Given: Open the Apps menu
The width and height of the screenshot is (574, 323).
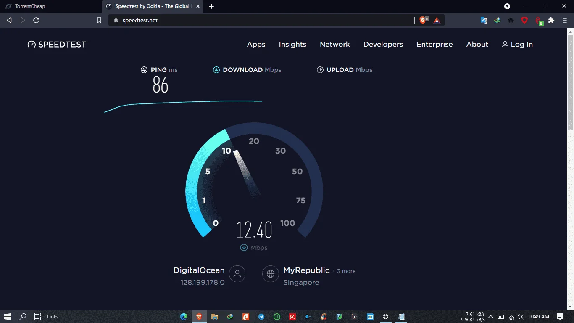Looking at the screenshot, I should tap(256, 44).
